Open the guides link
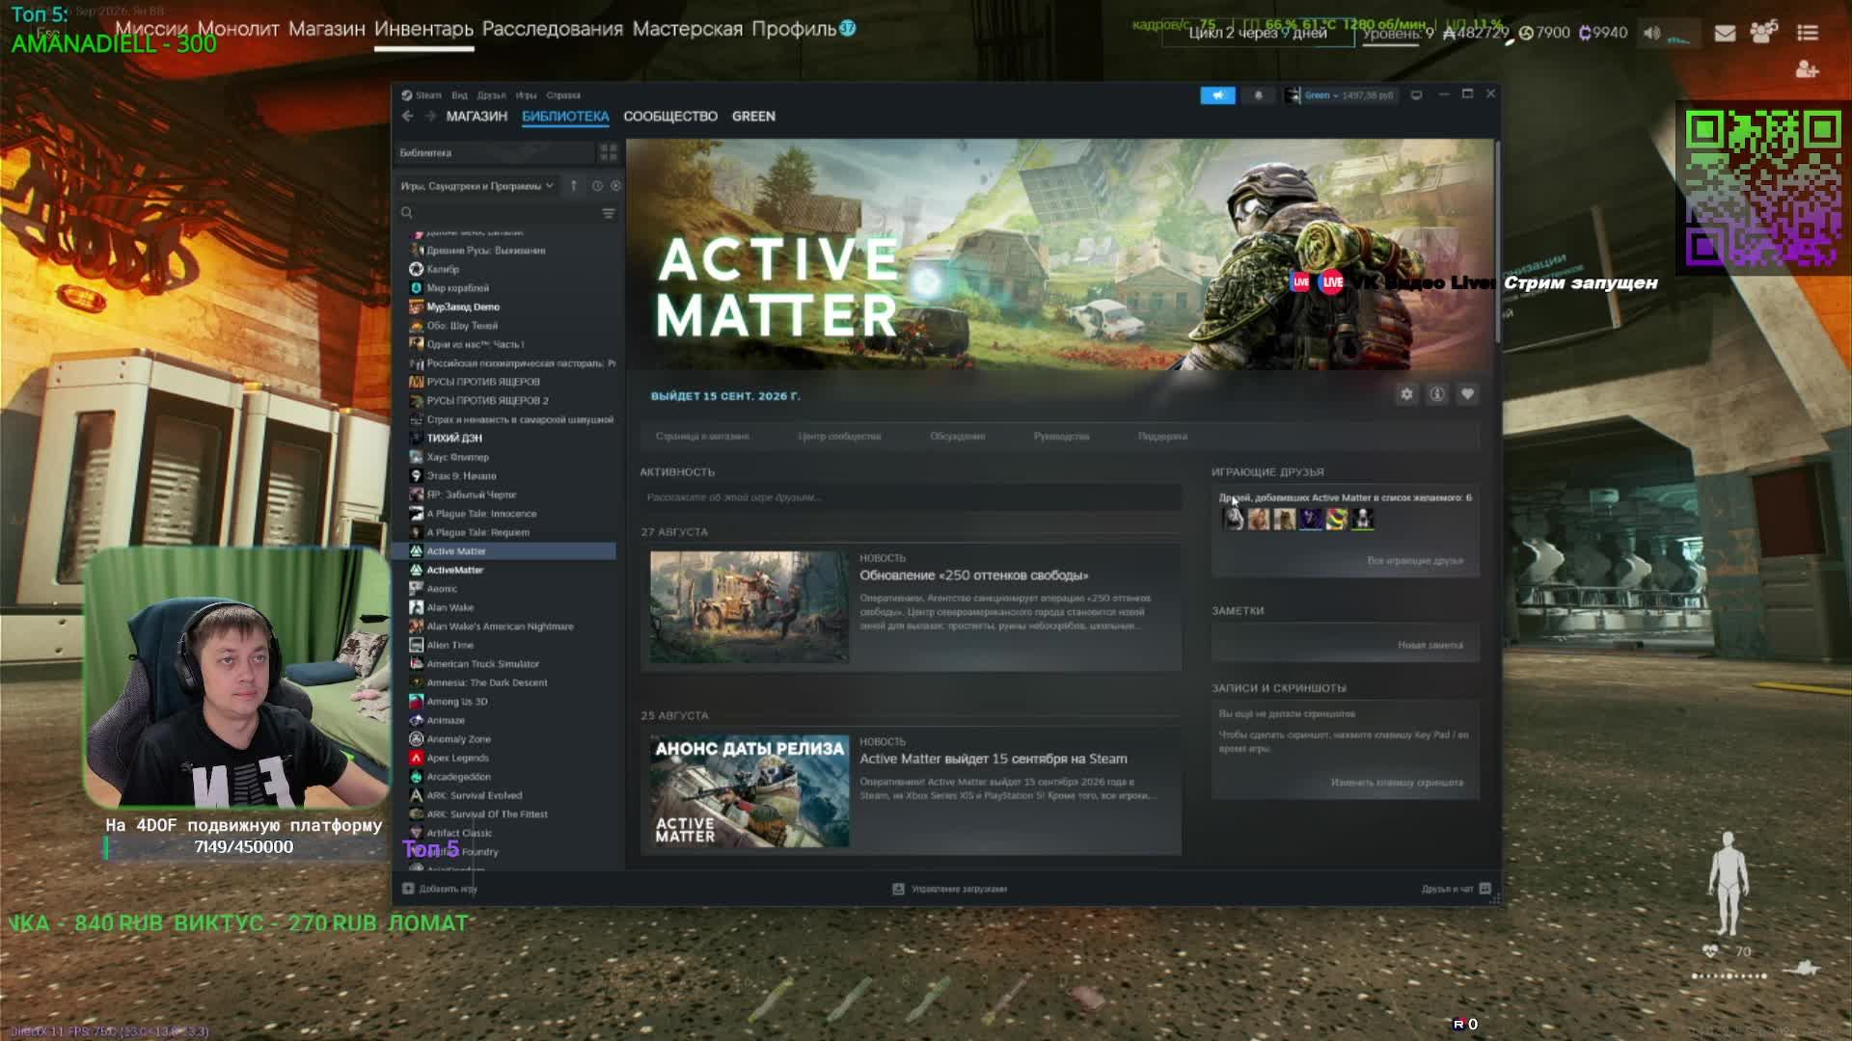This screenshot has height=1041, width=1852. click(x=1061, y=437)
